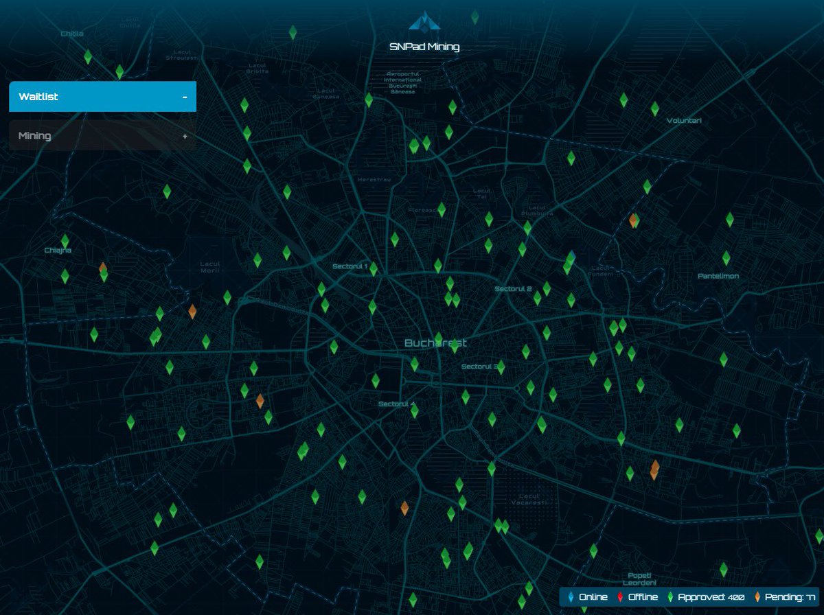Click the Offline legend label
This screenshot has width=824, height=615.
(643, 597)
